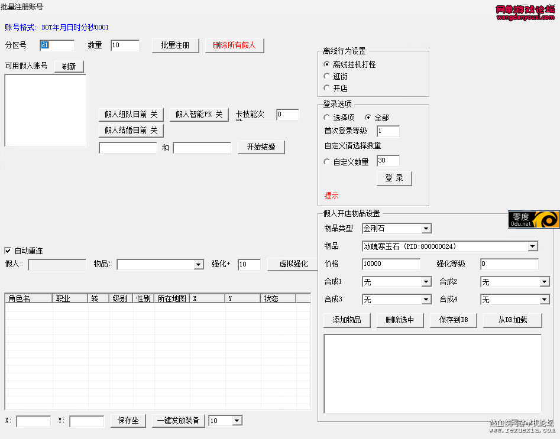This screenshot has height=439, width=560.
Task: Click the 首次登录等级 input field
Action: tap(388, 131)
